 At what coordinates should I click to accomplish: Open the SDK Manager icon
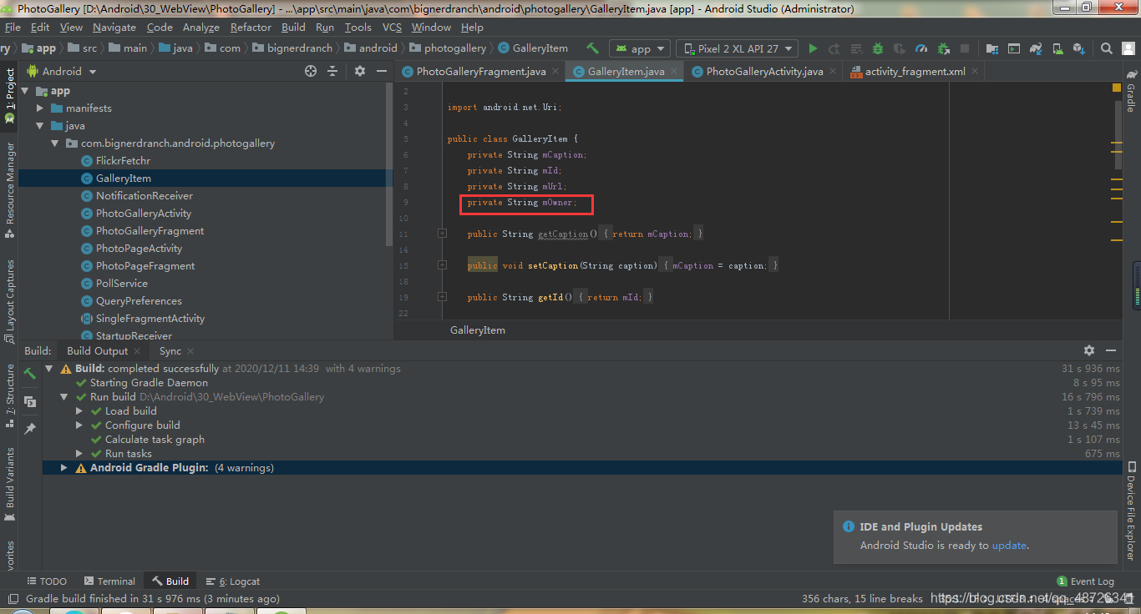coord(1078,48)
